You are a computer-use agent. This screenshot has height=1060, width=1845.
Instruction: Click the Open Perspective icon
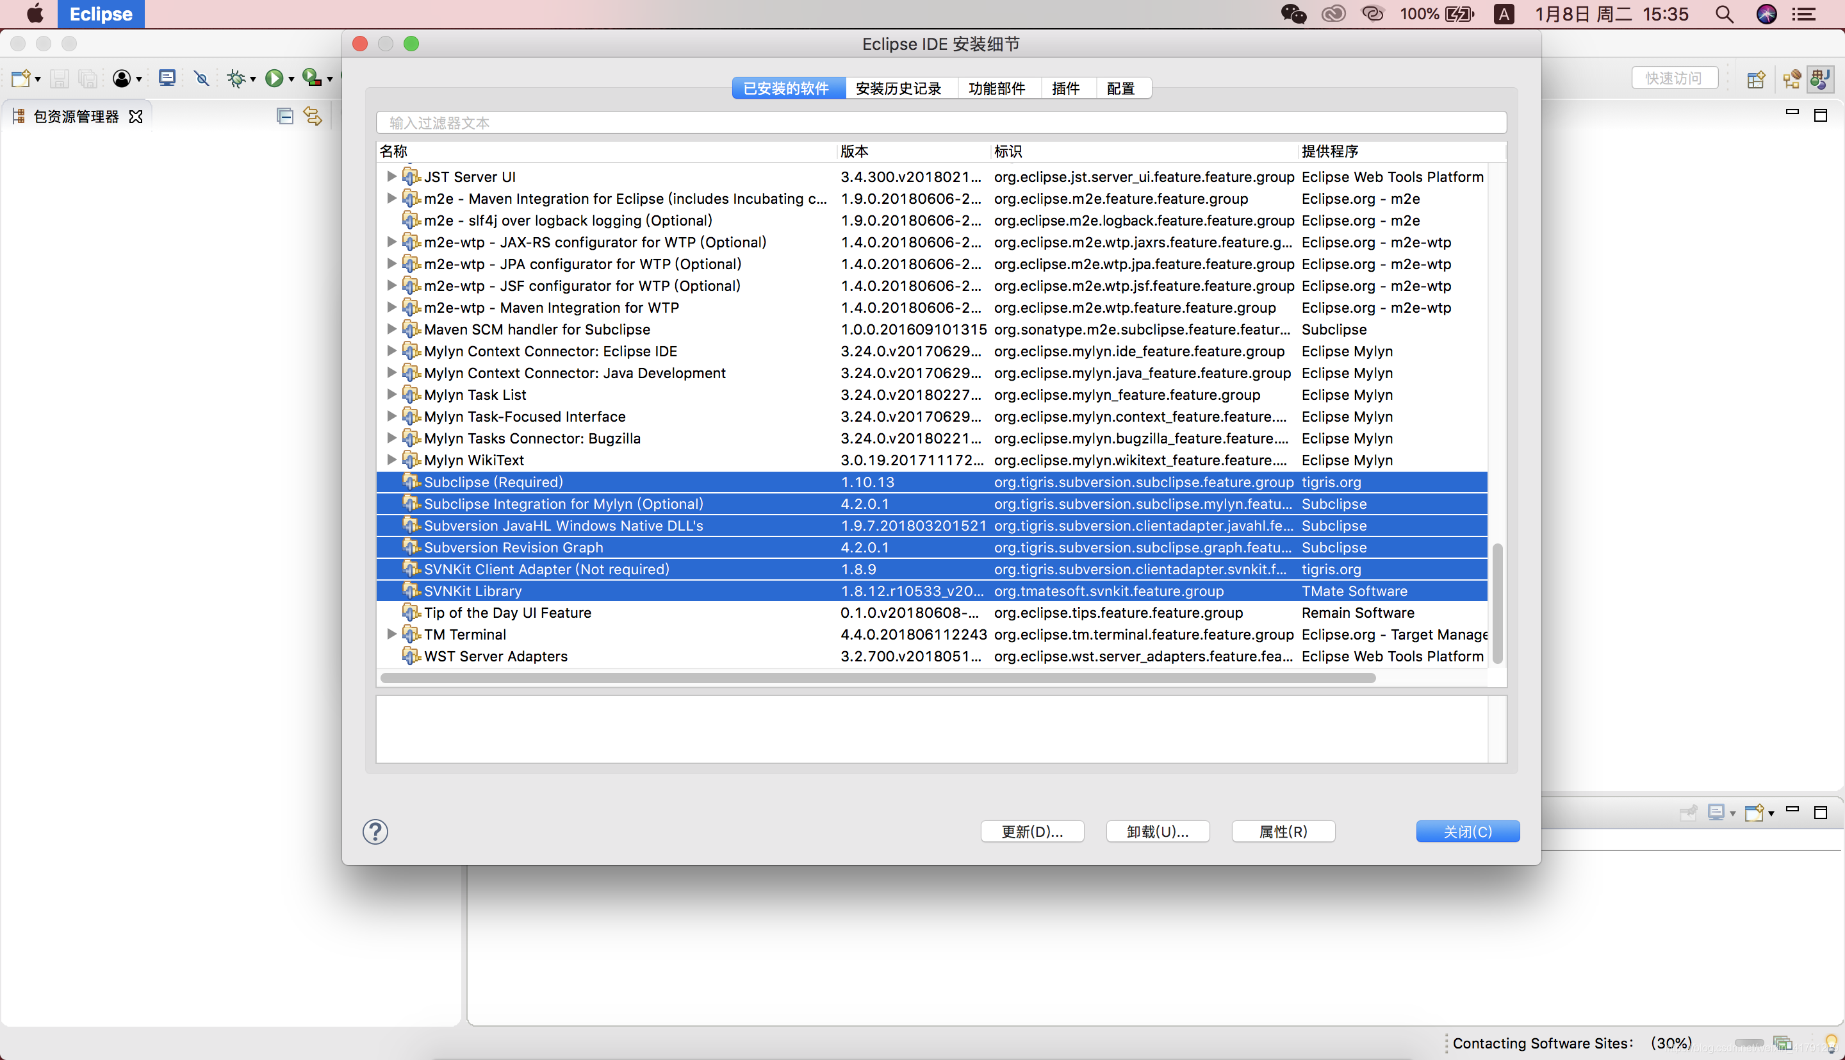pyautogui.click(x=1755, y=79)
